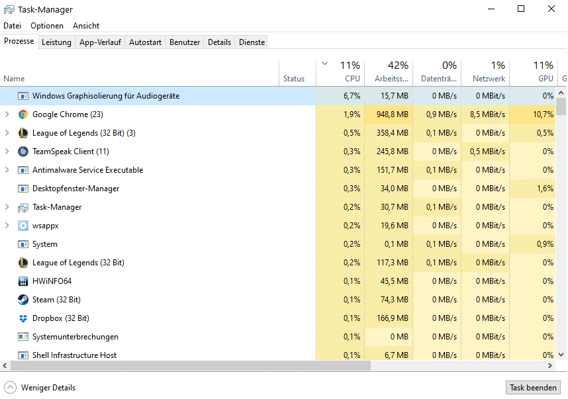Click the TeamSpeak Client icon
Image resolution: width=568 pixels, height=399 pixels.
(x=23, y=152)
